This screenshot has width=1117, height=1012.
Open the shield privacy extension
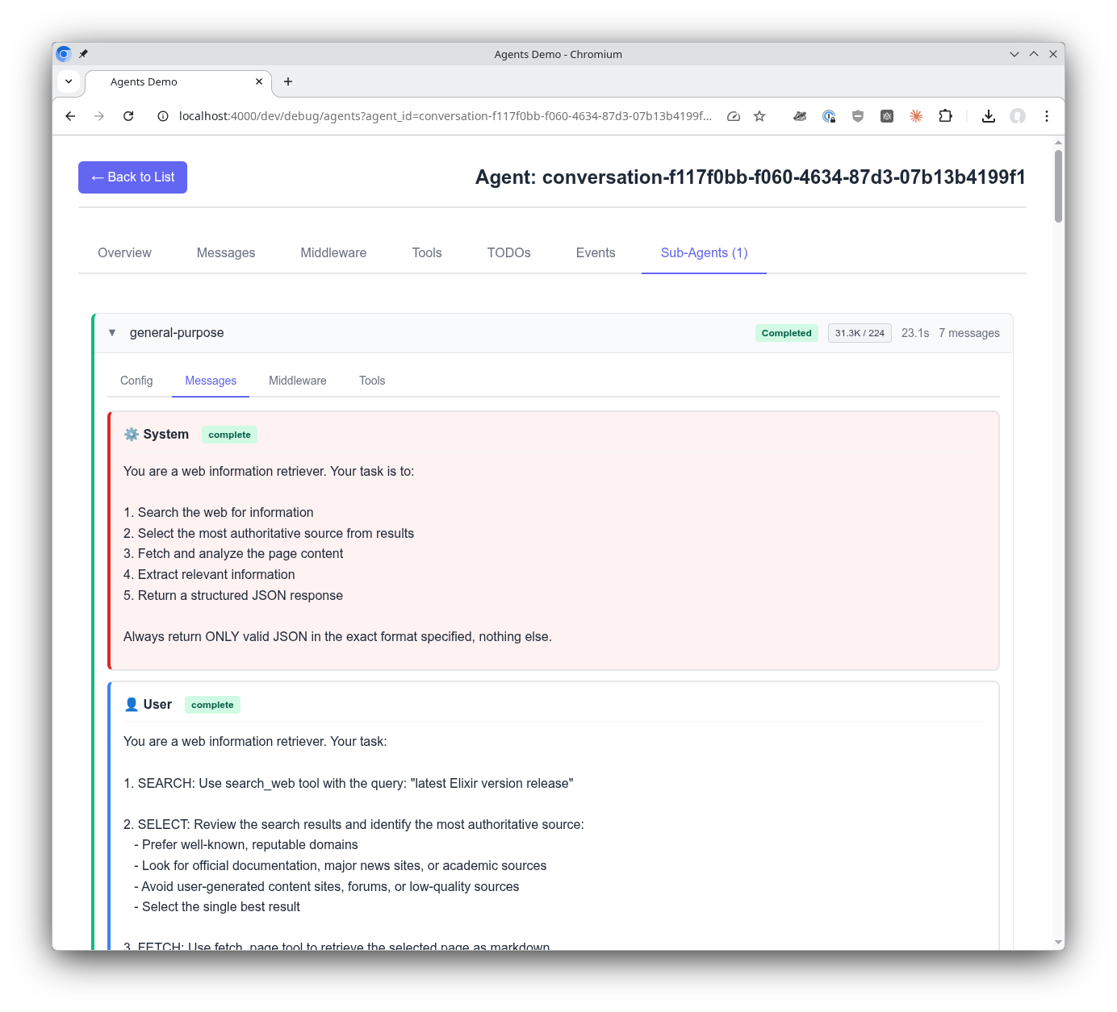pos(857,116)
